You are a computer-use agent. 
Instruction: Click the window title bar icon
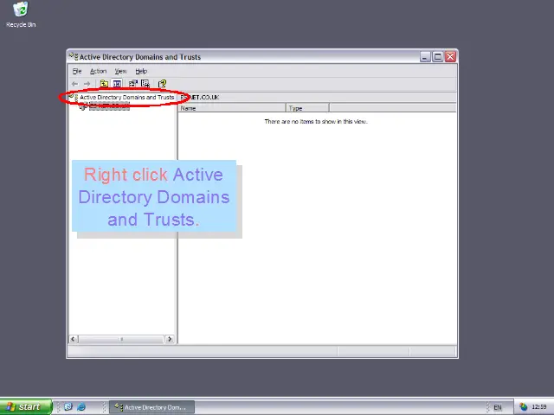point(74,56)
